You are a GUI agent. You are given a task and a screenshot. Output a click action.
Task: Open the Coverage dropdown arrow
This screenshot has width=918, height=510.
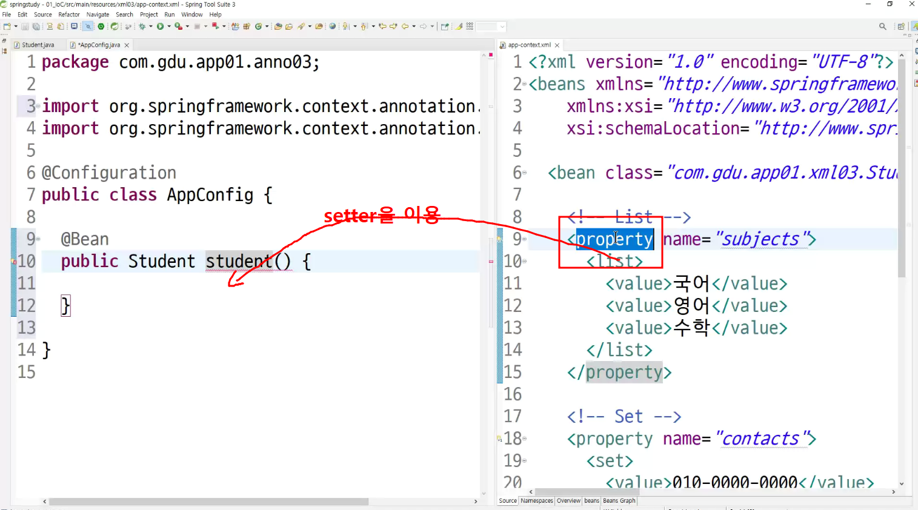tap(187, 26)
